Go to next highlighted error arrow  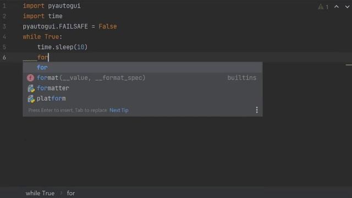tap(347, 7)
